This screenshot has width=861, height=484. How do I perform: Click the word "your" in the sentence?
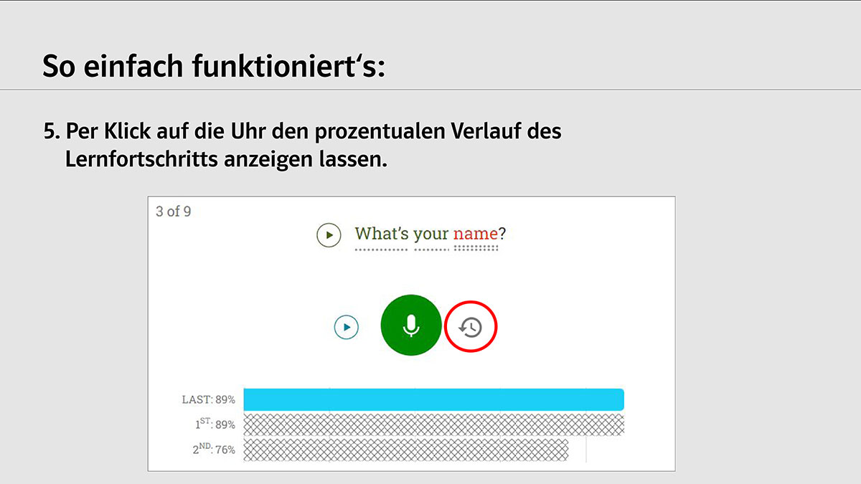[431, 234]
